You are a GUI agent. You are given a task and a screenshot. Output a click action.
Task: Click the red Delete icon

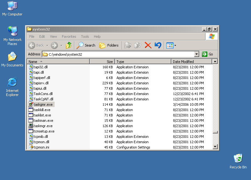[x=148, y=45]
